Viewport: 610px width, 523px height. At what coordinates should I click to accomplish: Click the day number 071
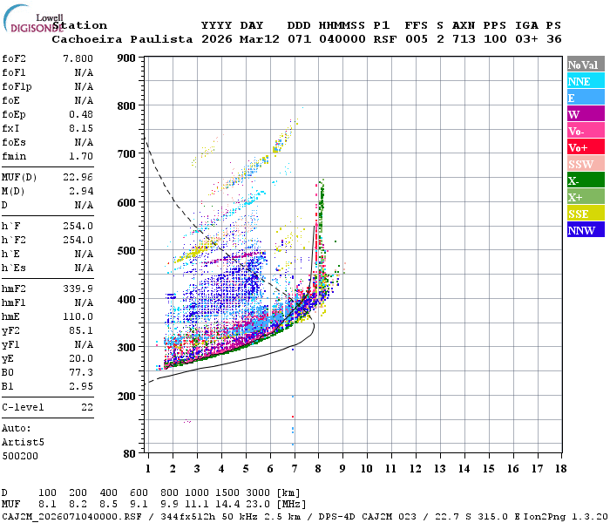click(x=299, y=39)
